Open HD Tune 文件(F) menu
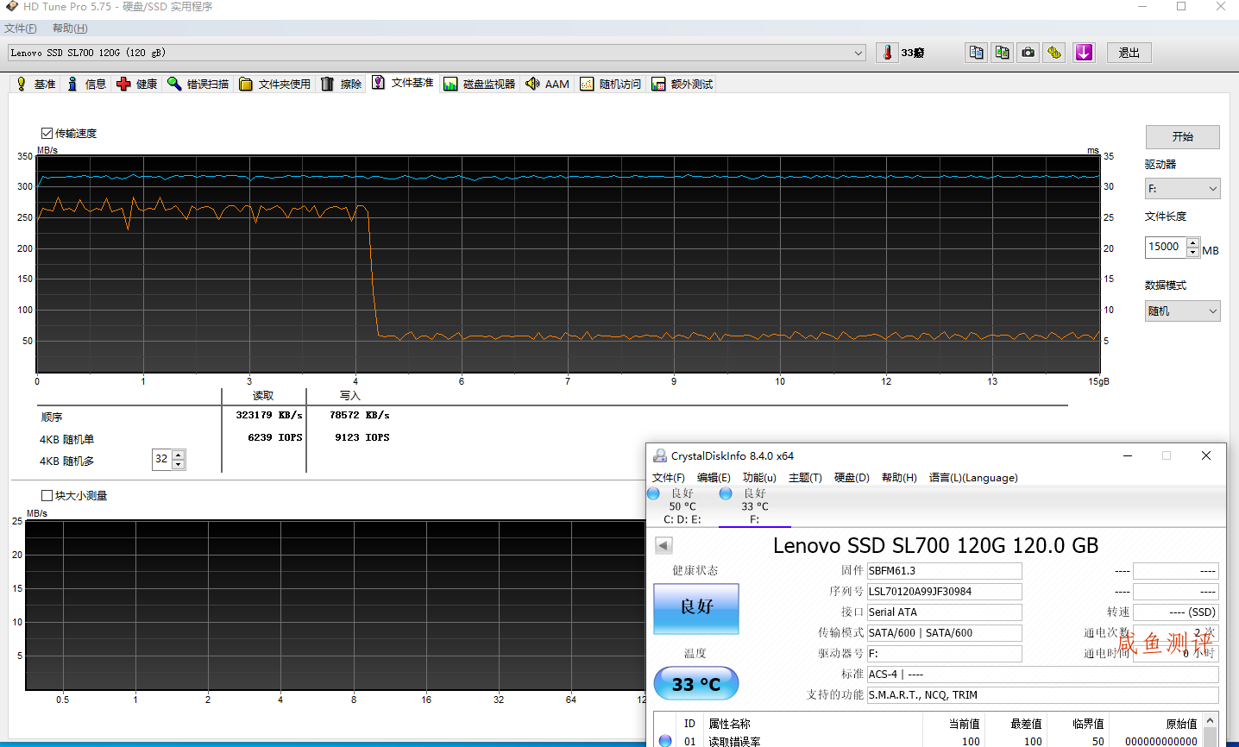 (x=20, y=28)
